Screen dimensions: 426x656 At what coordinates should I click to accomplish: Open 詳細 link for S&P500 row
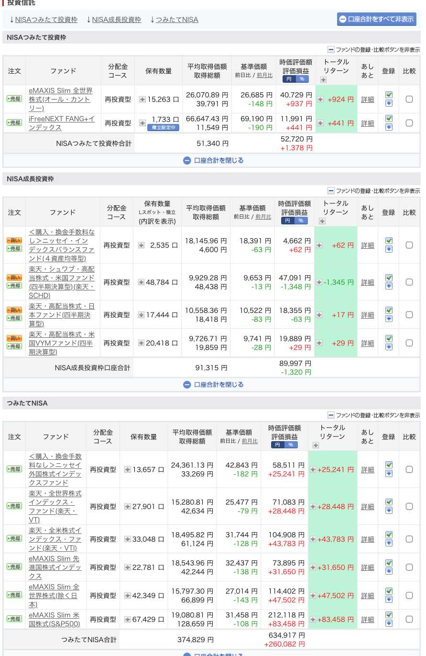click(x=368, y=620)
